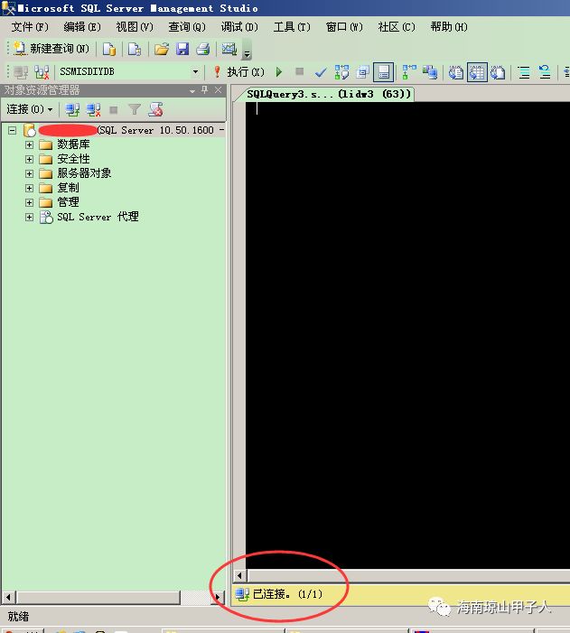Click inside the black query editor area
This screenshot has height=633, width=570.
coord(407,335)
